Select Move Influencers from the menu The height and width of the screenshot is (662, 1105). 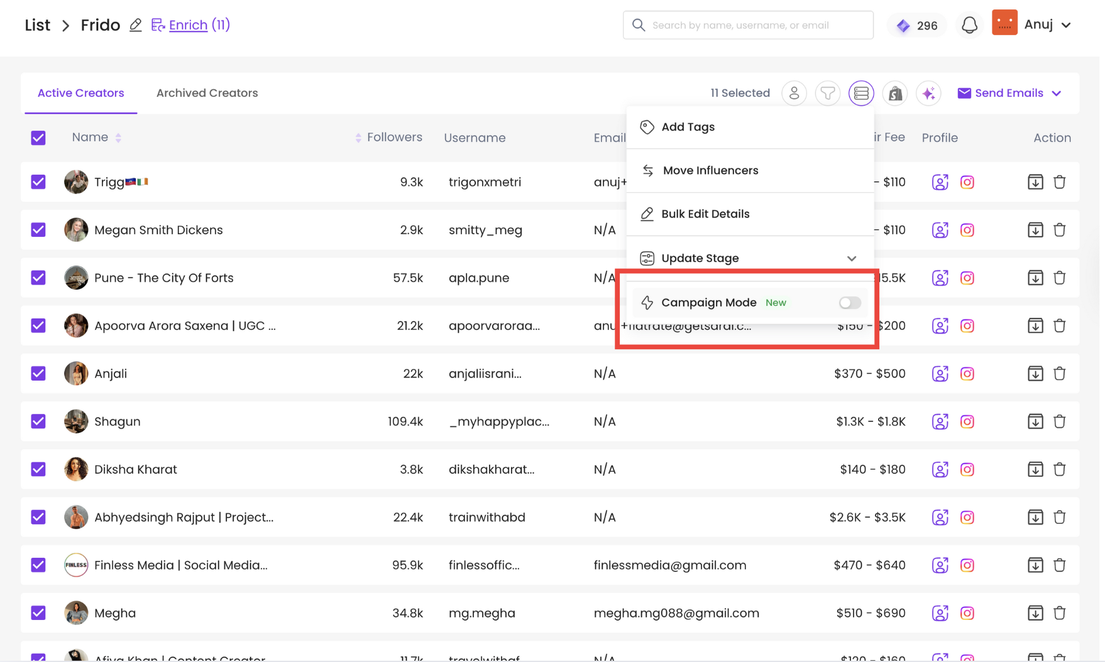[710, 170]
